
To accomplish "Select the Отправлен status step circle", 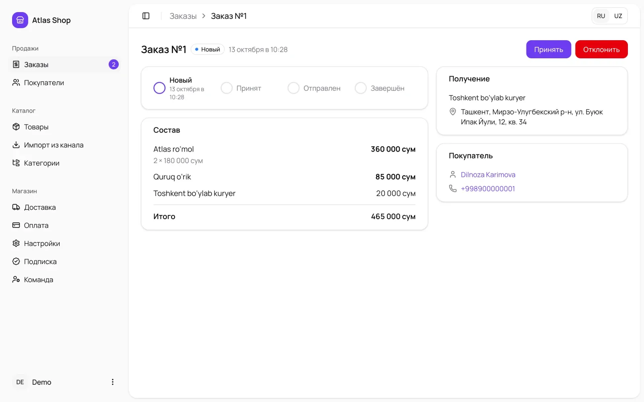I will point(293,88).
